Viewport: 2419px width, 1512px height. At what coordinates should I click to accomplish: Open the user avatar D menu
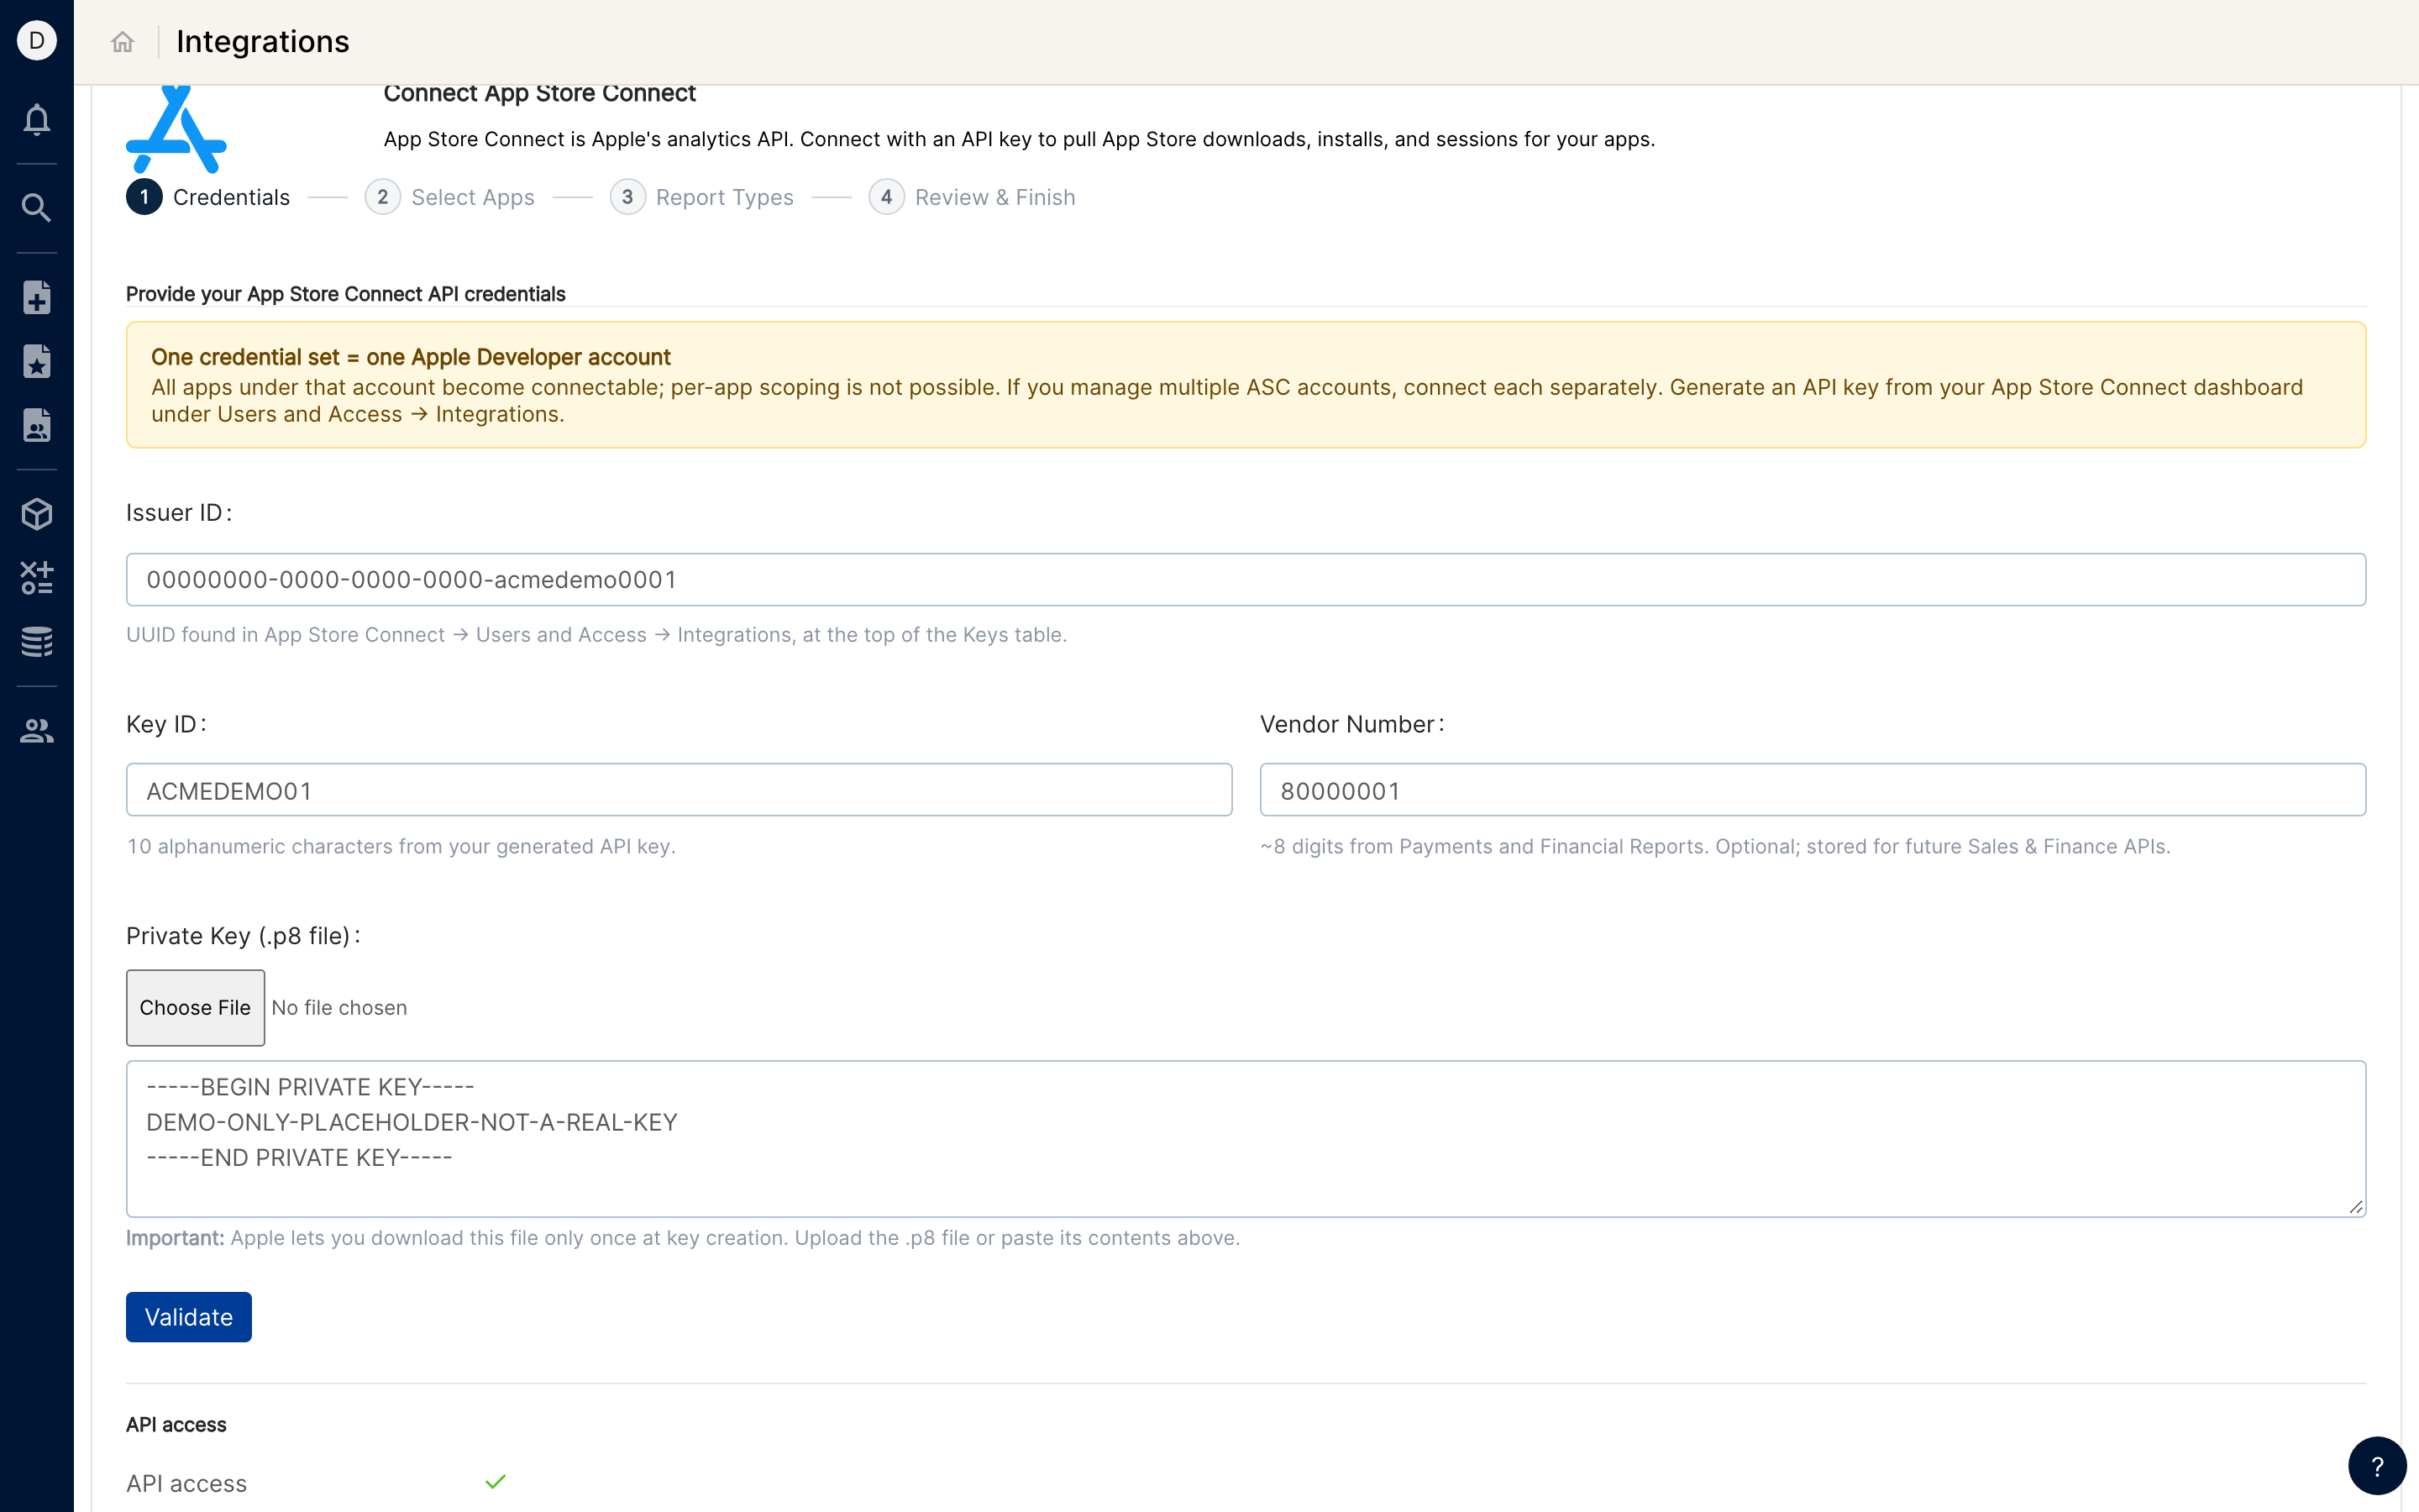pos(37,41)
